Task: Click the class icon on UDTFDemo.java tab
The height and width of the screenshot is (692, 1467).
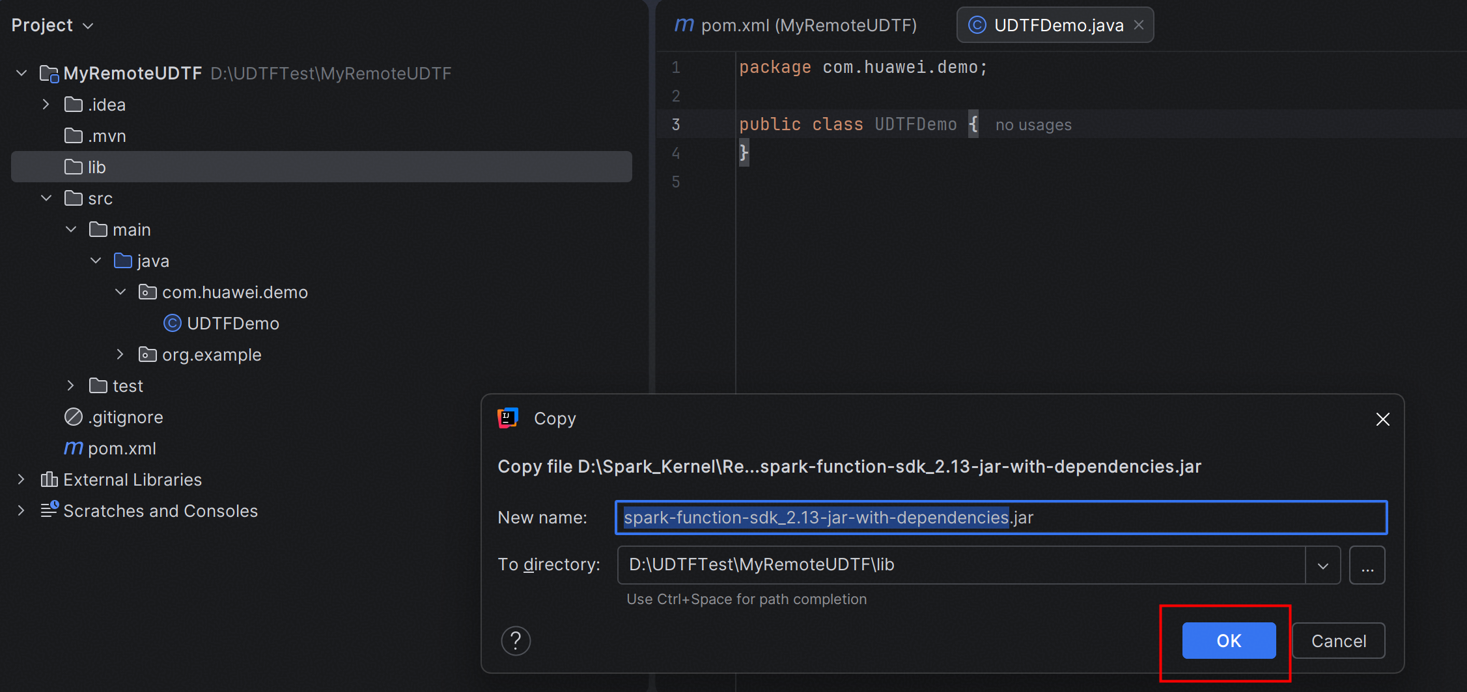Action: click(977, 25)
